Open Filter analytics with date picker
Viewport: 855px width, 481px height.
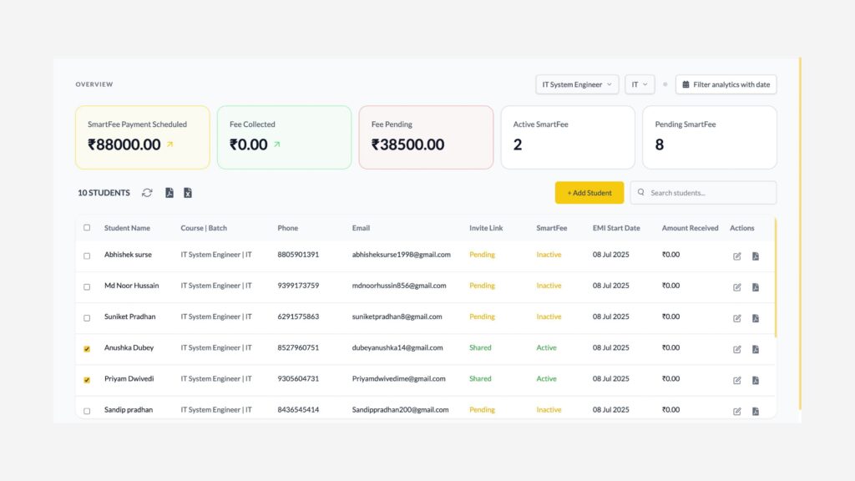pyautogui.click(x=726, y=84)
